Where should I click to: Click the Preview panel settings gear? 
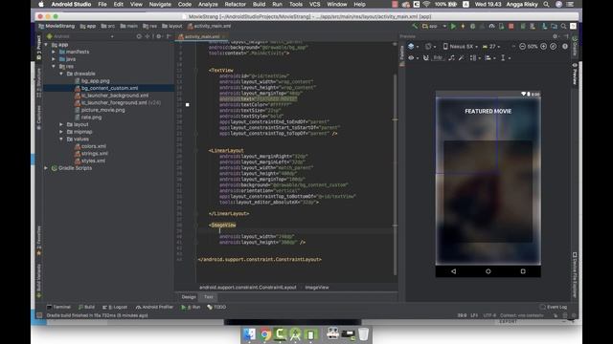tap(555, 36)
